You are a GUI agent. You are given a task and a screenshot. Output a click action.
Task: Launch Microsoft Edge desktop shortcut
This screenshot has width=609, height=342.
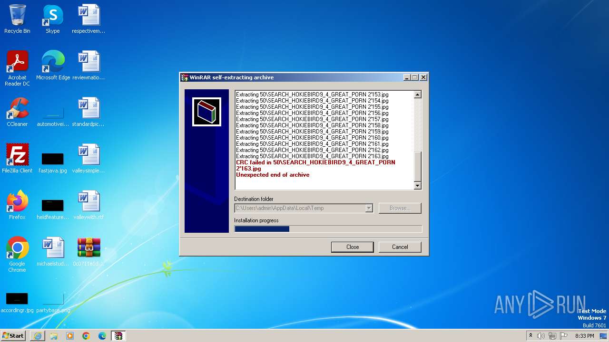(x=53, y=66)
